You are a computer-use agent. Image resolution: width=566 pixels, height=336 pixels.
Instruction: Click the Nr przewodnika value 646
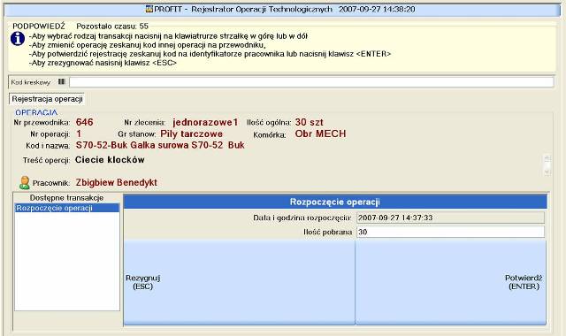click(x=85, y=122)
